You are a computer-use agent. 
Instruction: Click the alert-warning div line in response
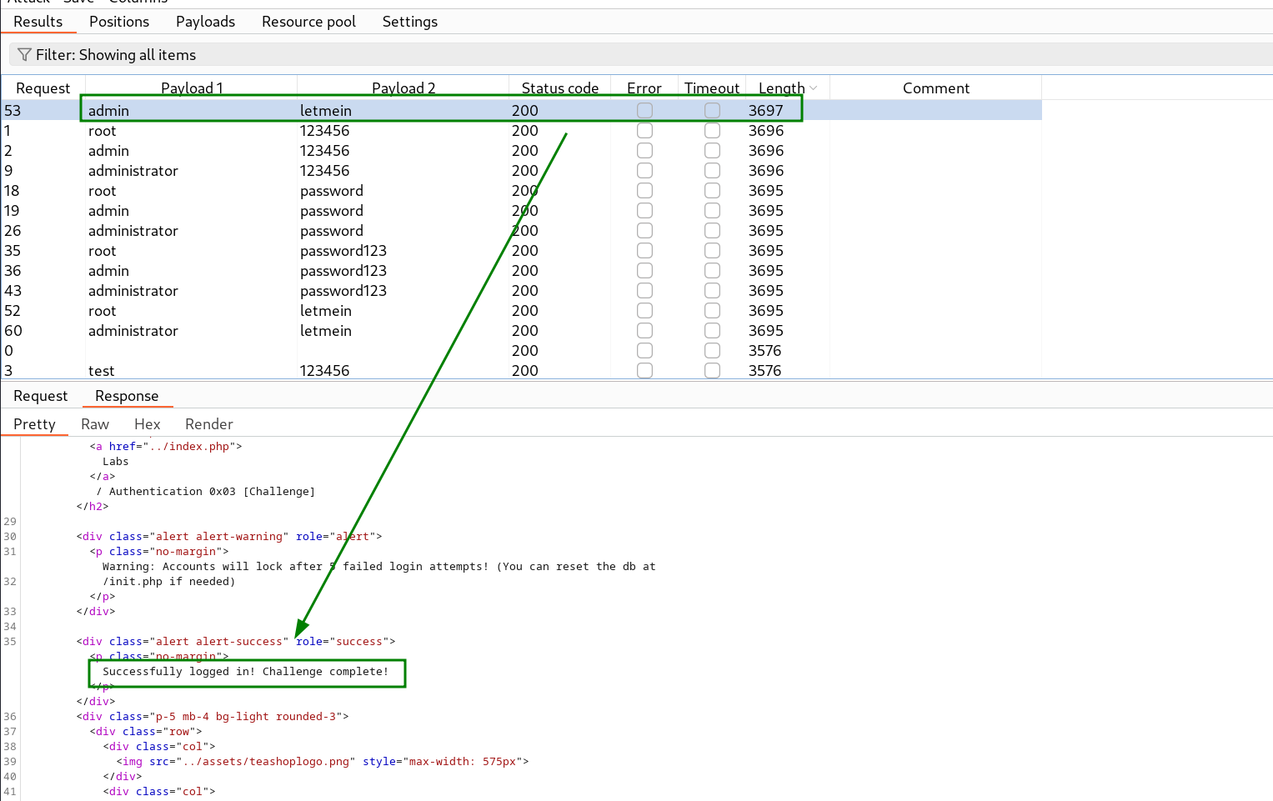(229, 537)
